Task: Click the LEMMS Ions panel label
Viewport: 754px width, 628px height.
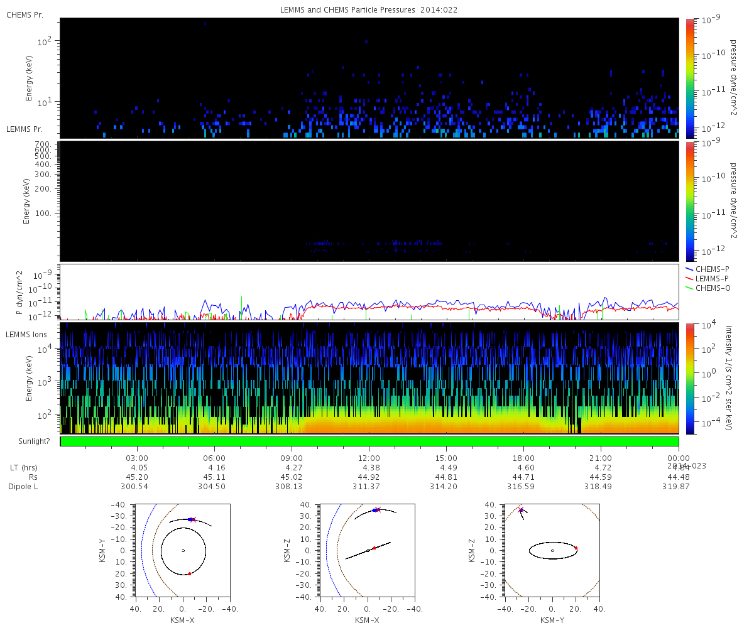Action: coord(25,333)
